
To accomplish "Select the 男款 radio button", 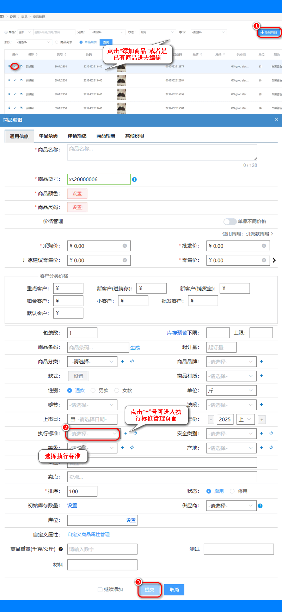I will click(93, 390).
